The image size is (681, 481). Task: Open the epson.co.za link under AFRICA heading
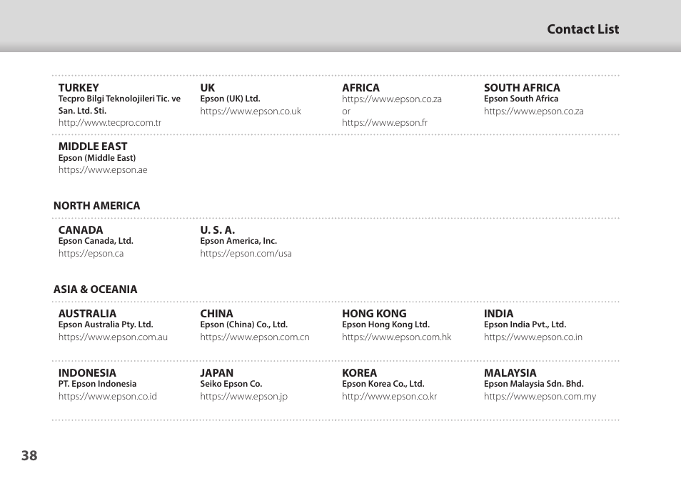point(392,99)
